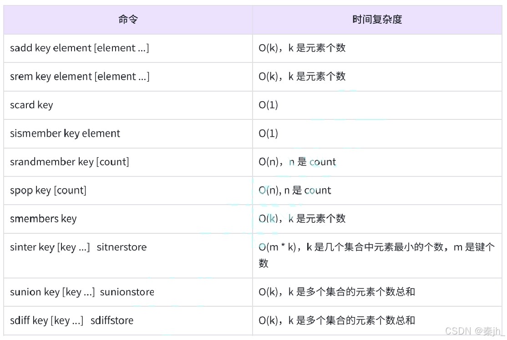Click the scard key command cell
The image size is (507, 340).
click(x=31, y=105)
